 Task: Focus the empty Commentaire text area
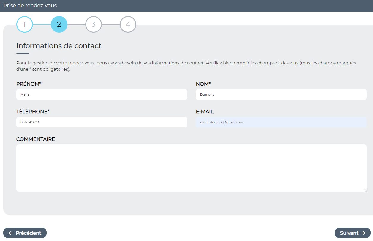191,168
